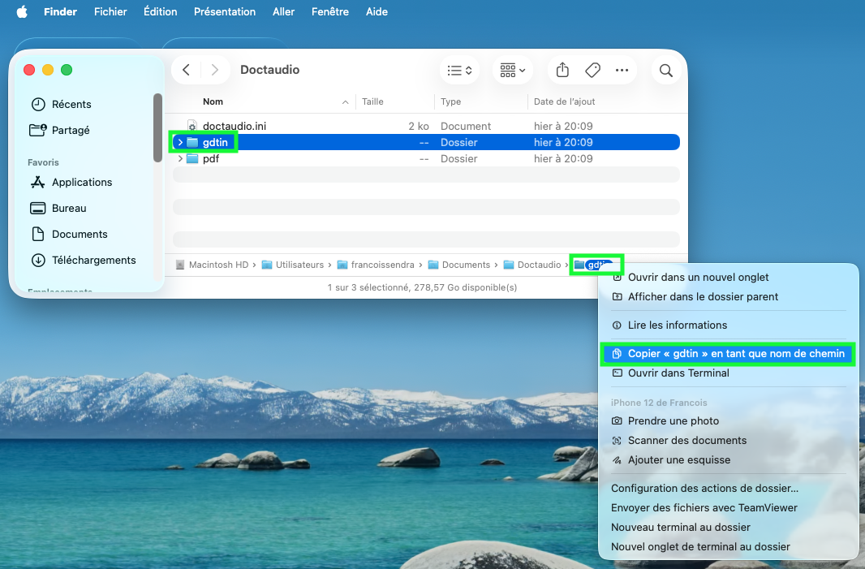
Task: Click the Dossier type of gdtin
Action: 459,142
